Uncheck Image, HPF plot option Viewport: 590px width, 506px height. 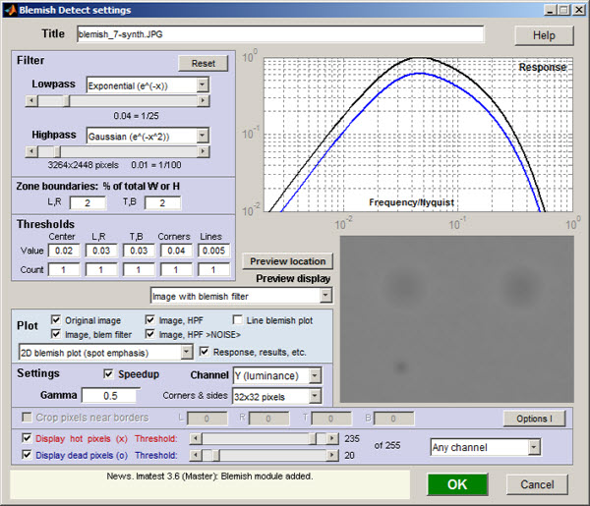click(149, 320)
